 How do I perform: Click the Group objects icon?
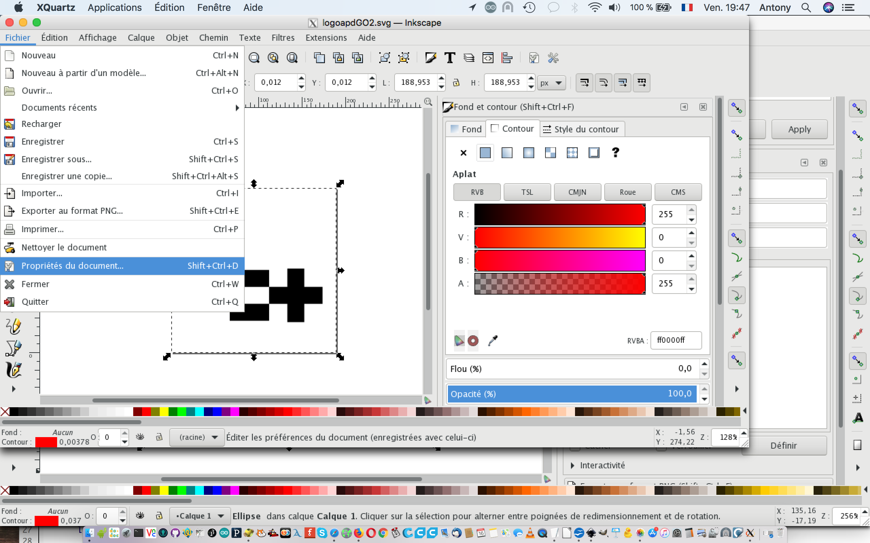[x=385, y=58]
